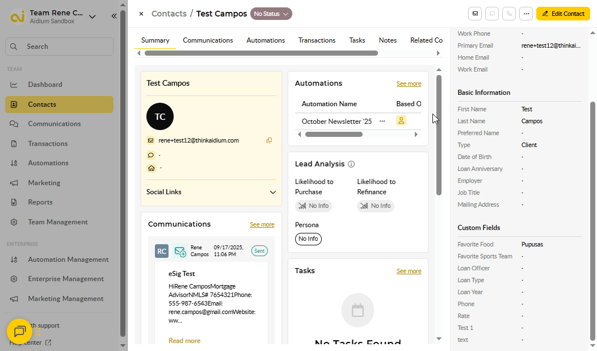Open the Team Rene C... team switcher dropdown
Image resolution: width=597 pixels, height=351 pixels.
pyautogui.click(x=92, y=16)
